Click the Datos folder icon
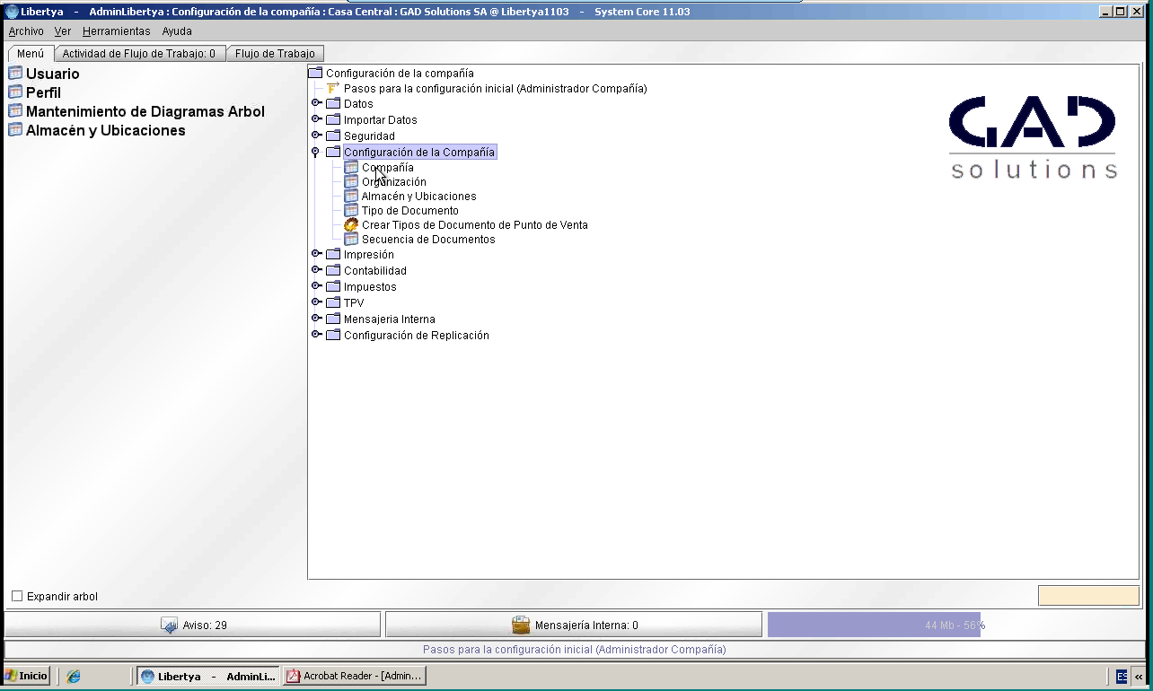Screen dimensions: 1153x691 point(333,103)
